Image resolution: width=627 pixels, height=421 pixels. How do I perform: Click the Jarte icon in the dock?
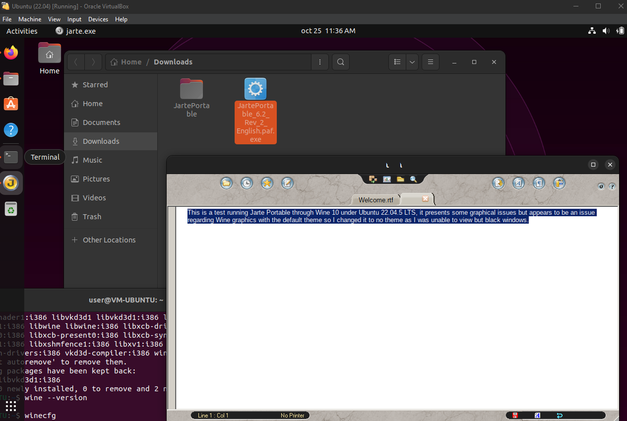tap(11, 183)
